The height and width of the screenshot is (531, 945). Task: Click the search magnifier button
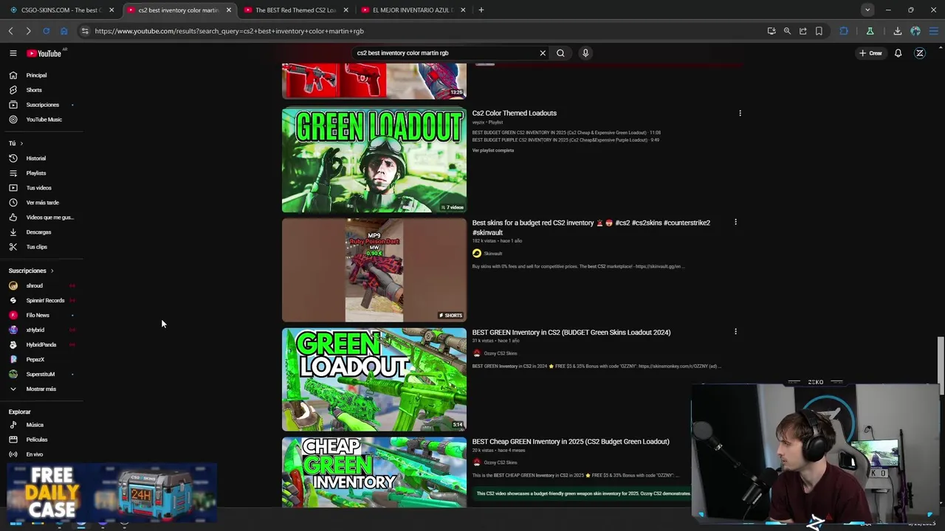click(x=560, y=53)
